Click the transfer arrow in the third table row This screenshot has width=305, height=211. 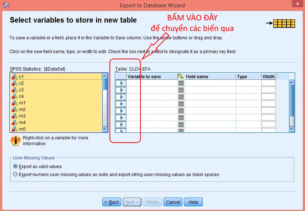point(121,97)
